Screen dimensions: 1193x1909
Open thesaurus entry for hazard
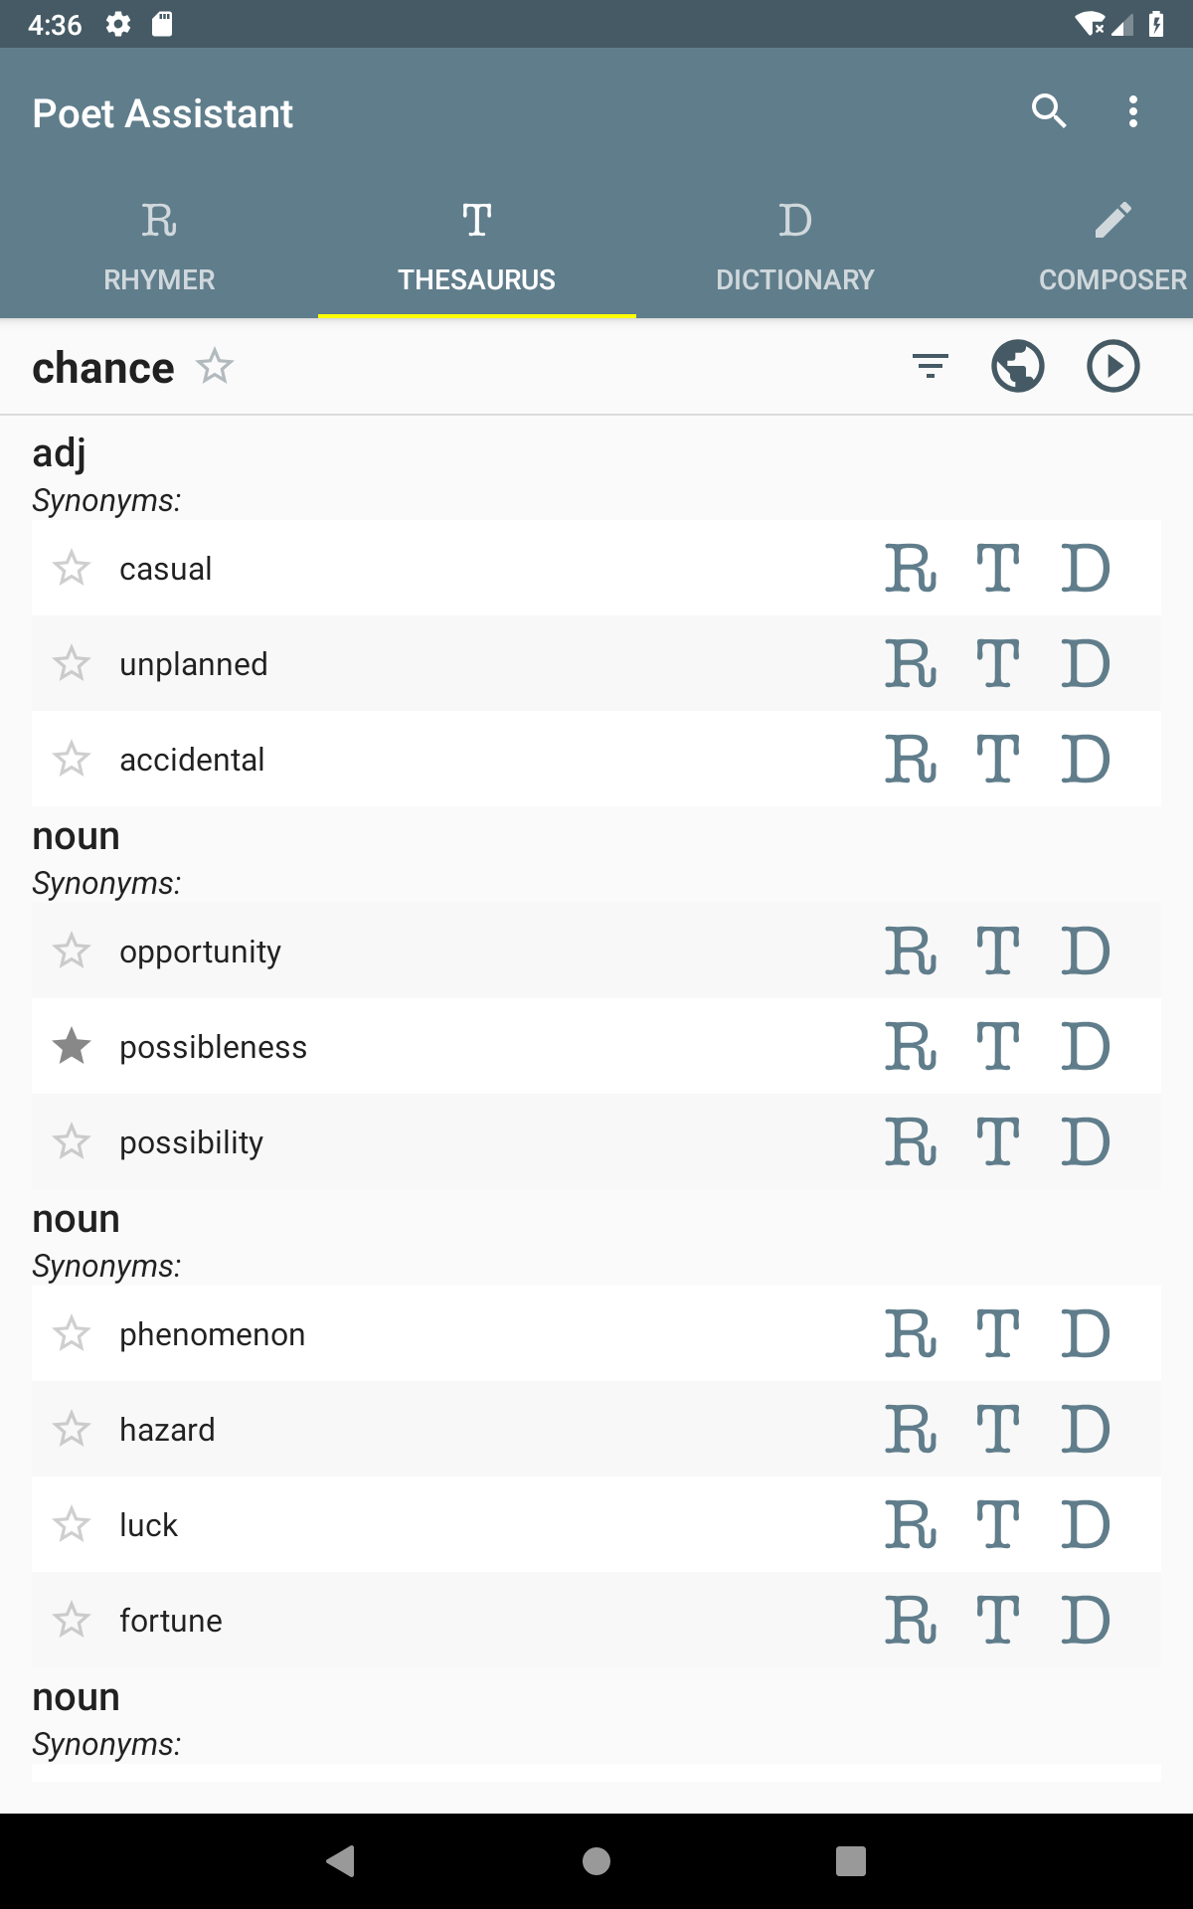[997, 1430]
